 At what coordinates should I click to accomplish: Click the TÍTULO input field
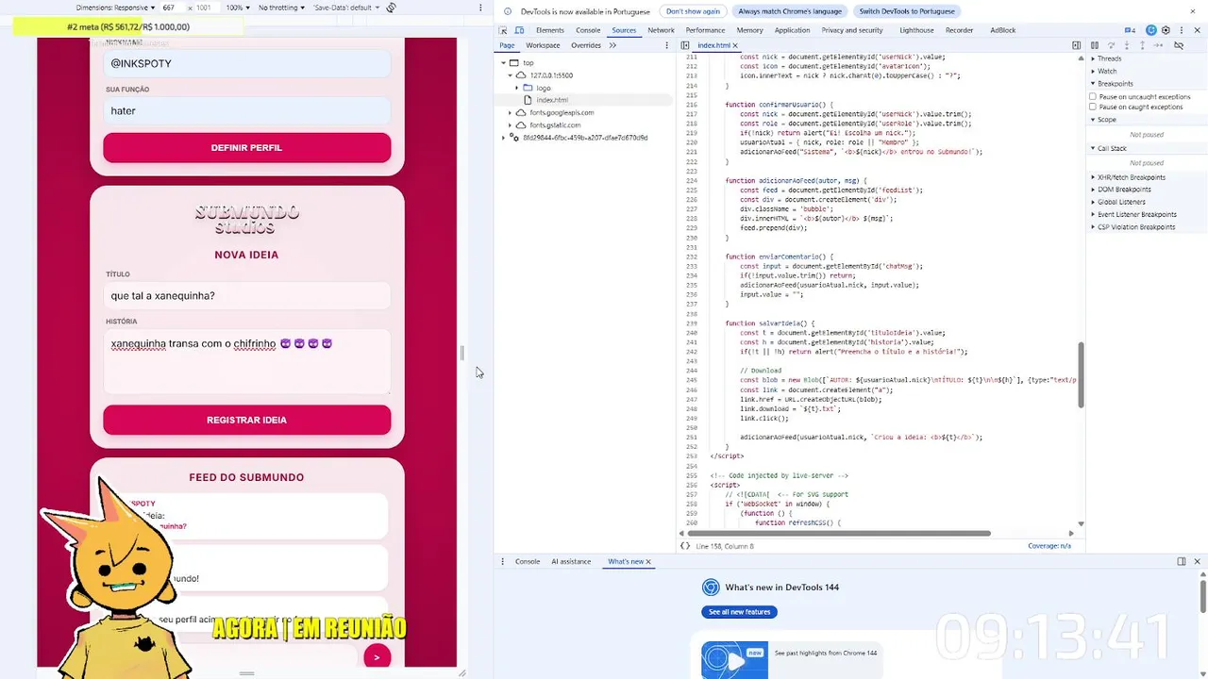247,295
